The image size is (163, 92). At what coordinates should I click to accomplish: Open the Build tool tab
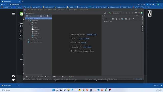click(72, 77)
